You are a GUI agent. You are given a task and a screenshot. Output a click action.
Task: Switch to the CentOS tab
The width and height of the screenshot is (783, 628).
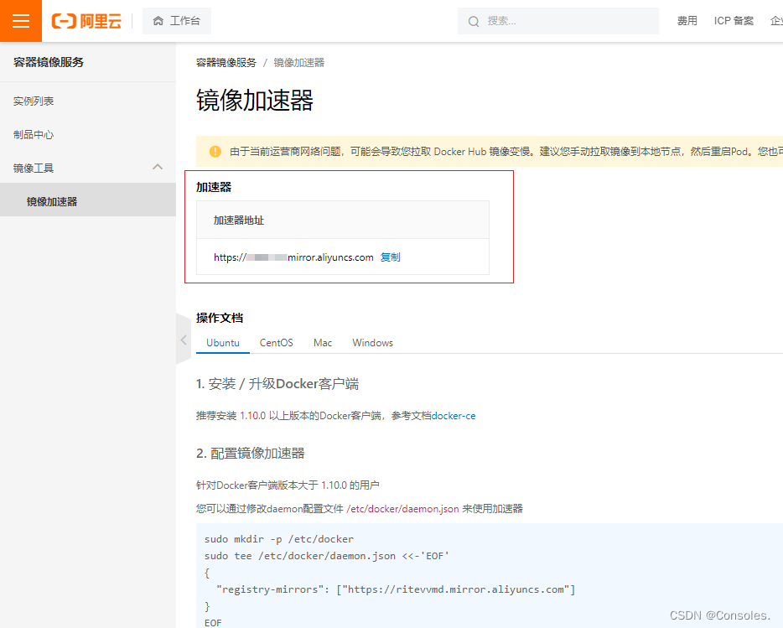point(276,343)
